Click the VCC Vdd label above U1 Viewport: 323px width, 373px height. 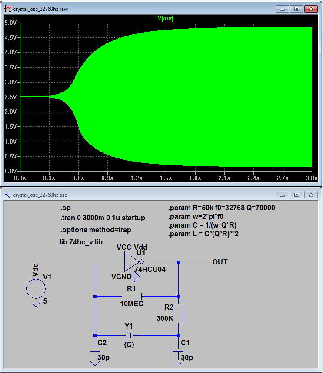(132, 248)
